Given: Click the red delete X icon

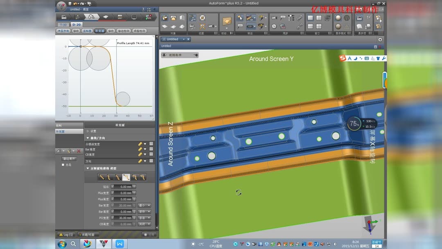Looking at the screenshot, I should tap(79, 151).
